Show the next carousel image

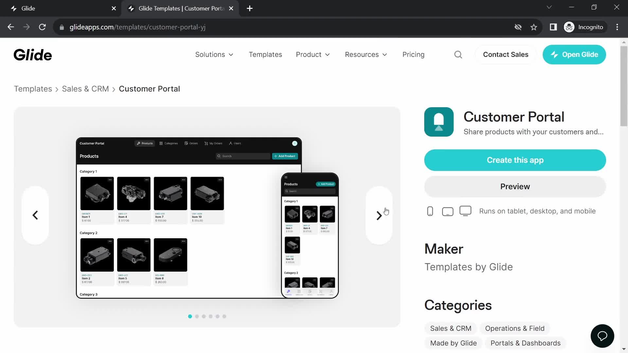tap(379, 215)
